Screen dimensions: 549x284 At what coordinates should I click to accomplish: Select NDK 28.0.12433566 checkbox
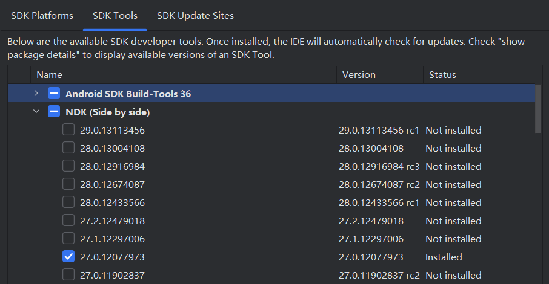tap(68, 202)
